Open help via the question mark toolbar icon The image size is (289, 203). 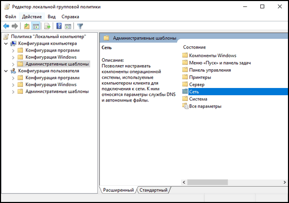pyautogui.click(x=59, y=26)
